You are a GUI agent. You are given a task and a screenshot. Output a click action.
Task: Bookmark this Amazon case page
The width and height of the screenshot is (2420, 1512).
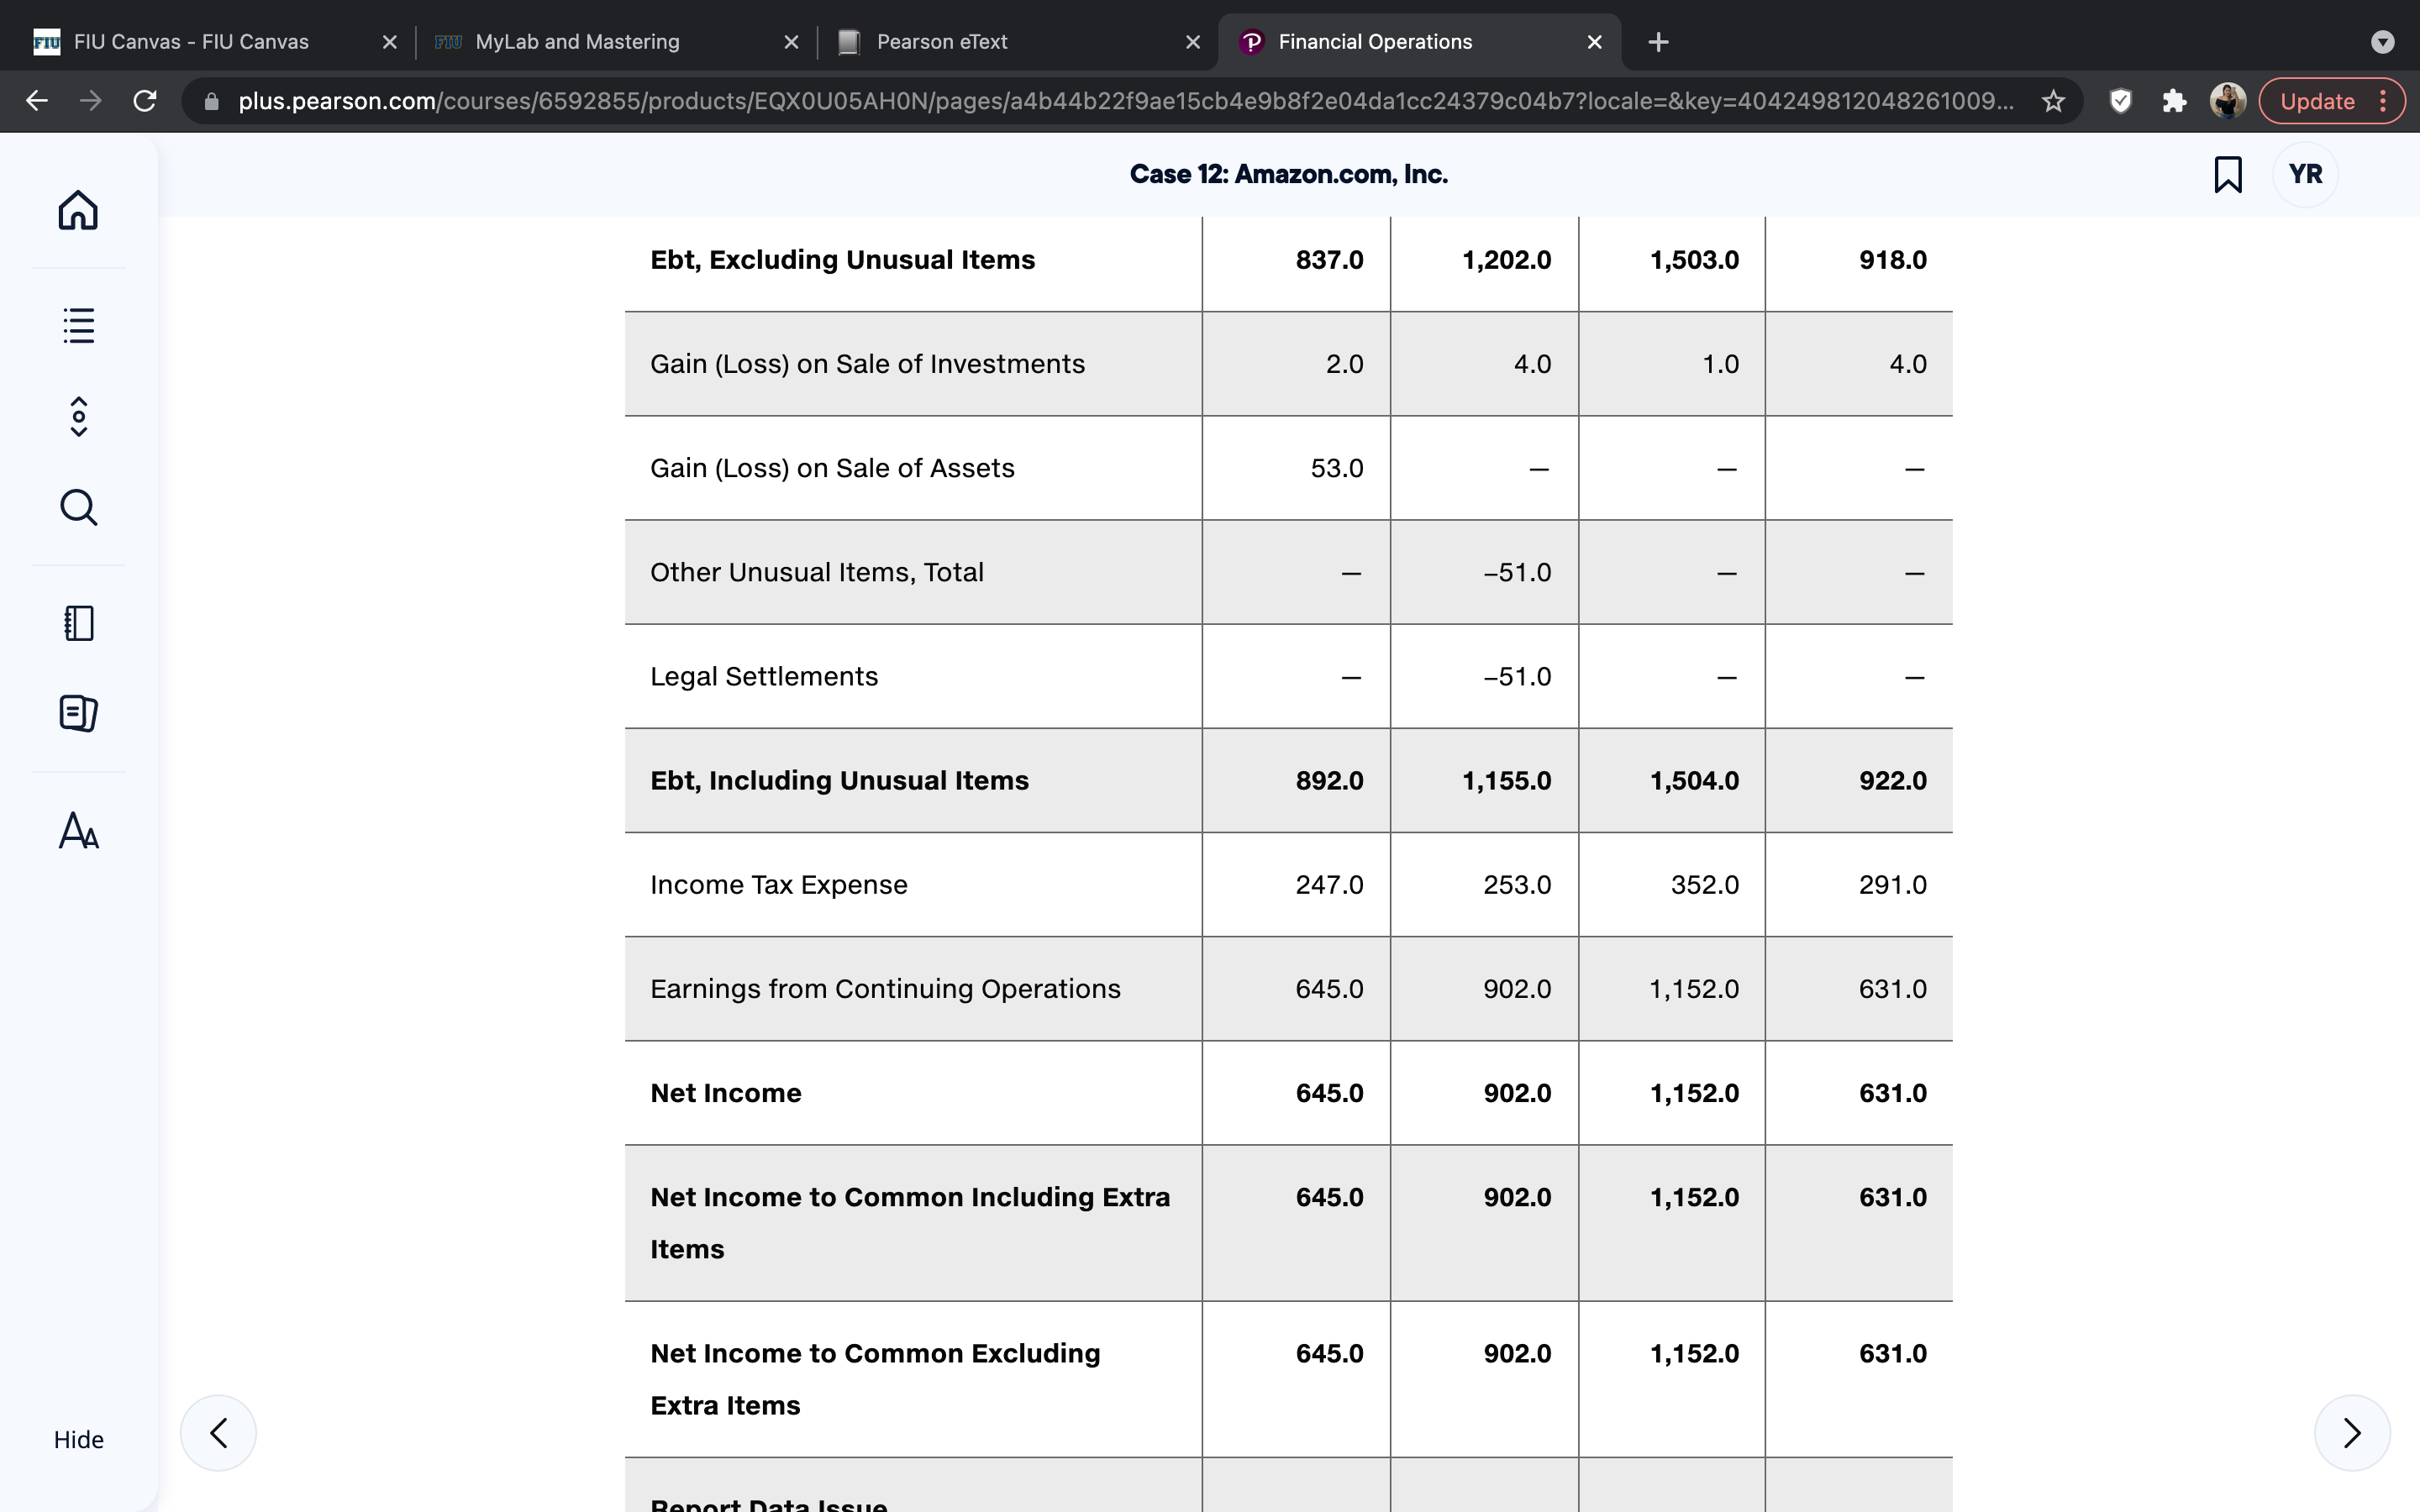[x=2227, y=174]
